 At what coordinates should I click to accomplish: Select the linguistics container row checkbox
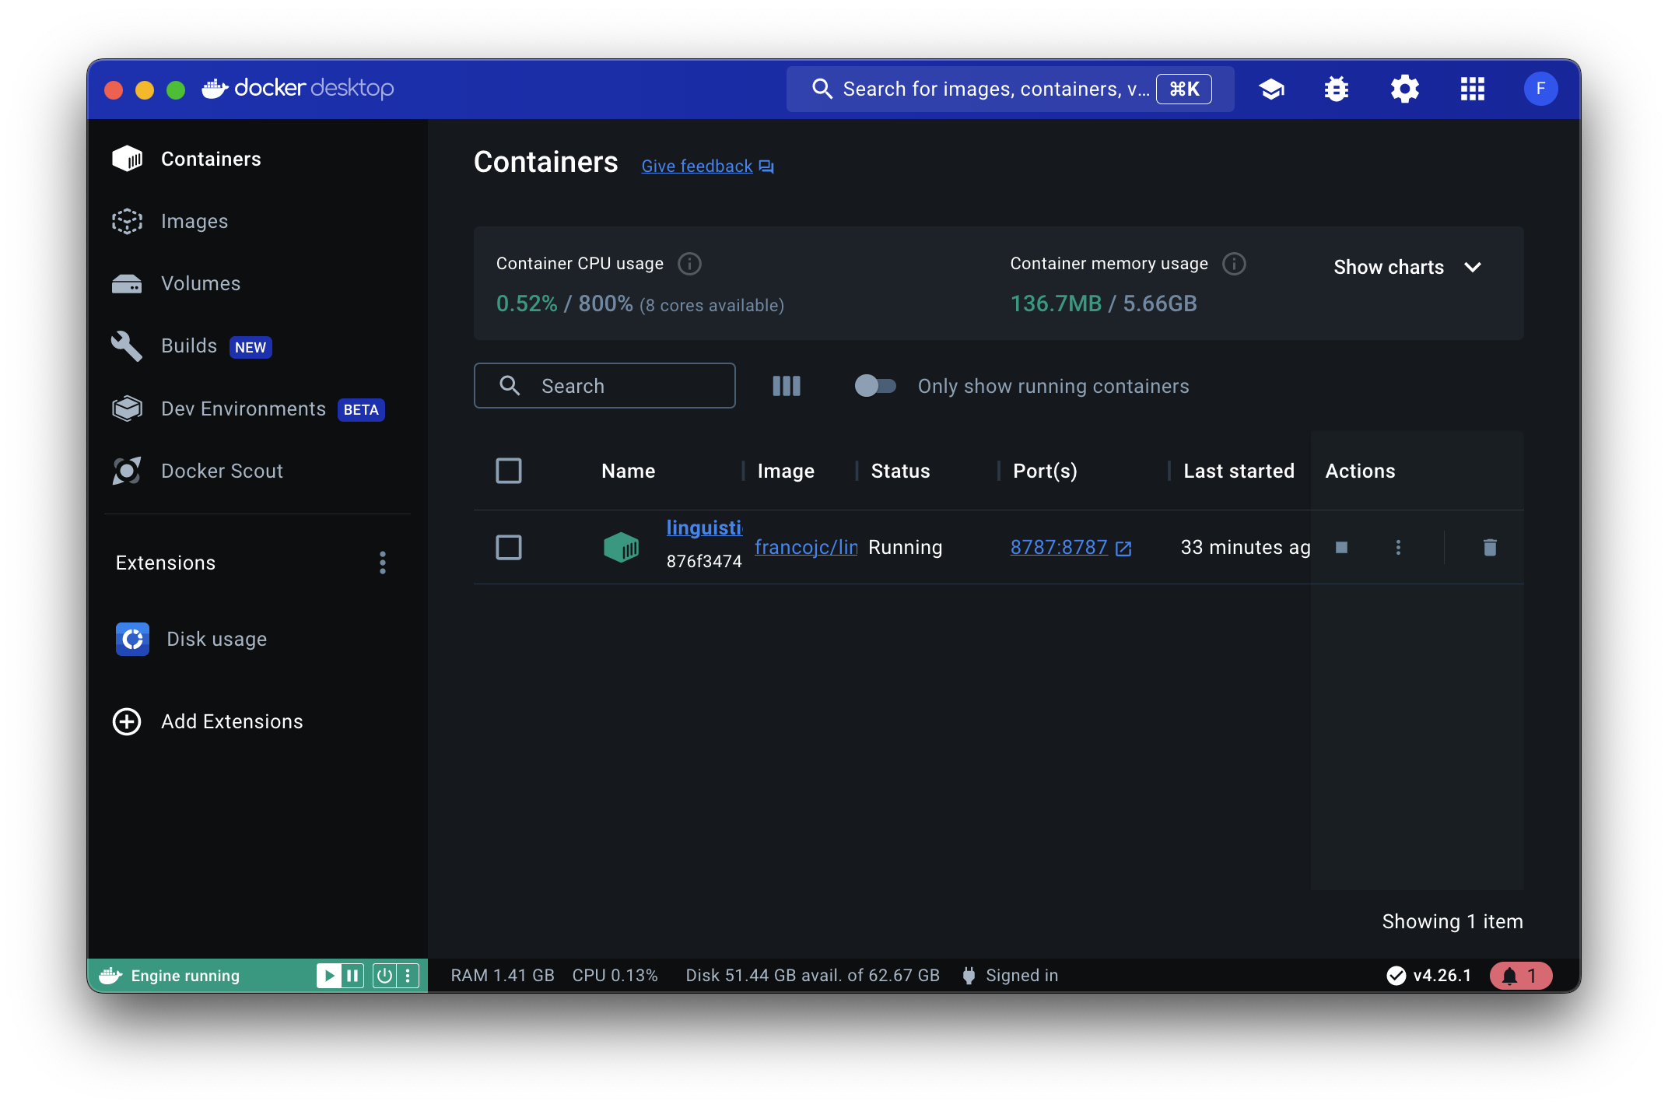(509, 547)
